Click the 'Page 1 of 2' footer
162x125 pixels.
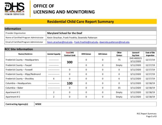click(x=151, y=117)
